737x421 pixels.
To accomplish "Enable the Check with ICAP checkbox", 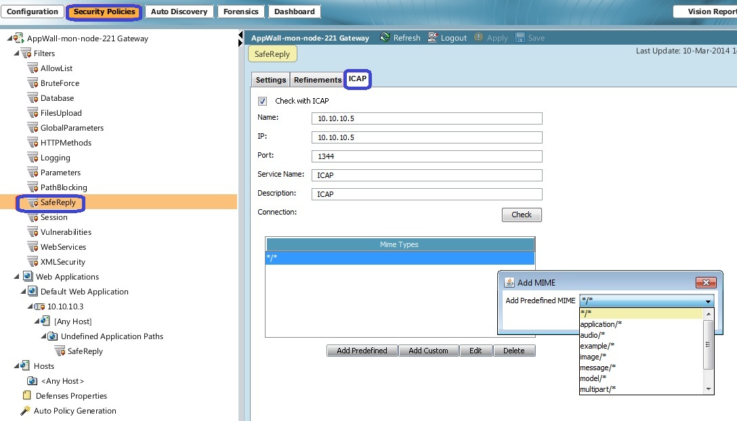I will point(264,100).
